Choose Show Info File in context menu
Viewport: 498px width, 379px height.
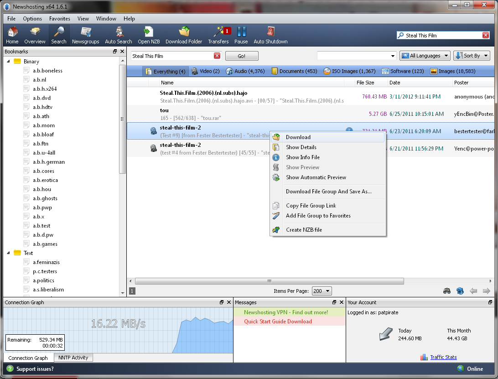[x=327, y=157]
